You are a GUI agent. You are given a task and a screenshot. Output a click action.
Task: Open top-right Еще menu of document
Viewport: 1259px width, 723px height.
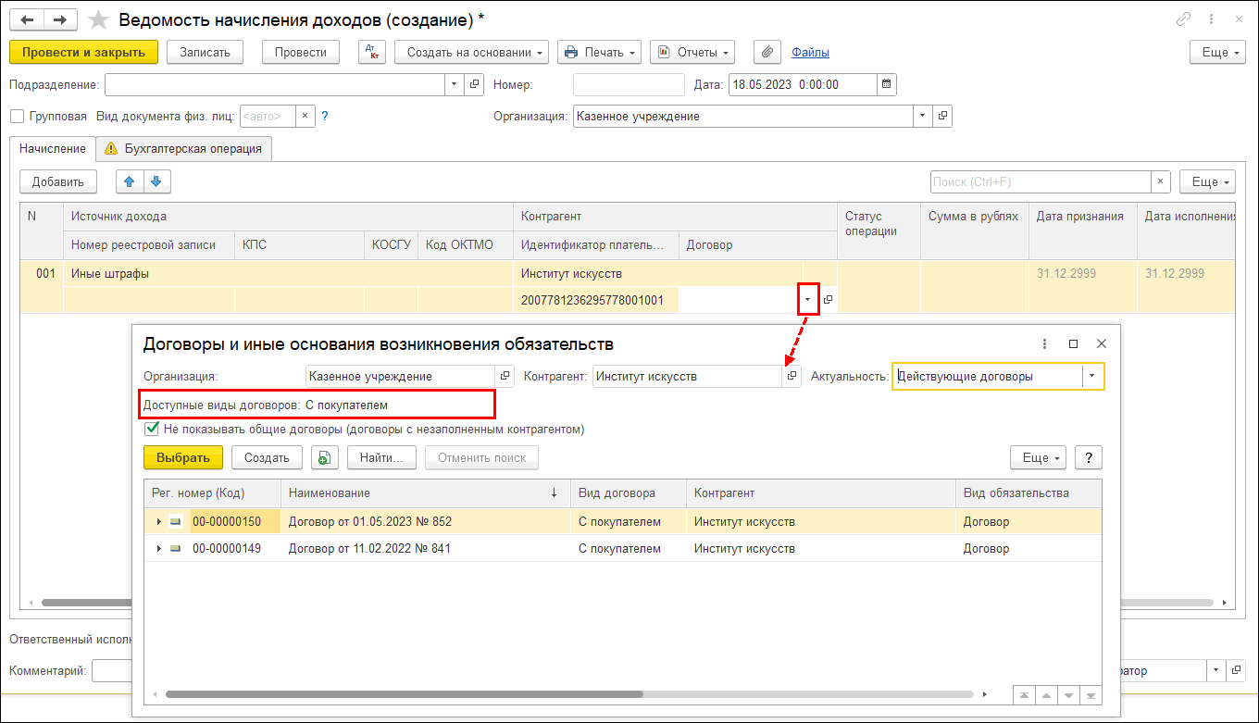tap(1217, 52)
